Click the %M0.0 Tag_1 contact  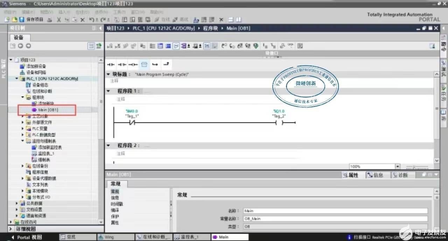click(132, 123)
